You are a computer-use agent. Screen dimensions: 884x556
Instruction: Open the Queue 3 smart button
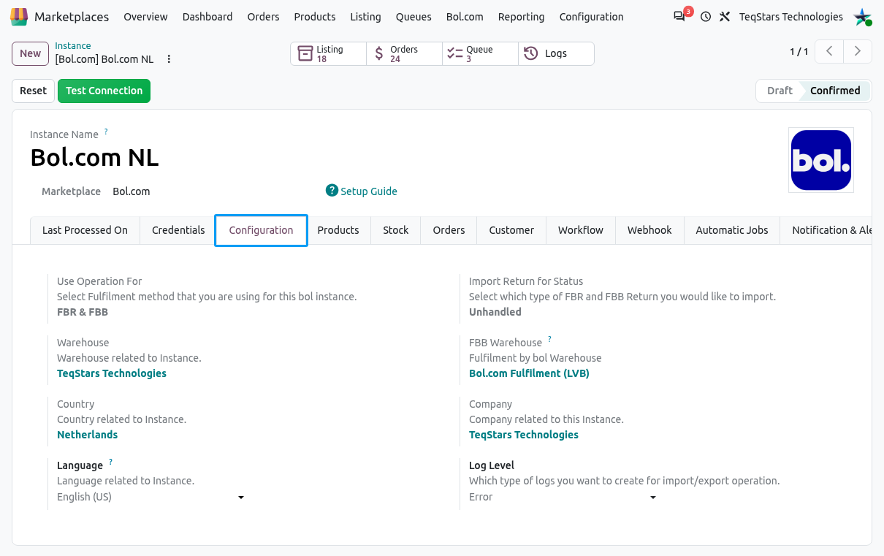click(x=481, y=53)
